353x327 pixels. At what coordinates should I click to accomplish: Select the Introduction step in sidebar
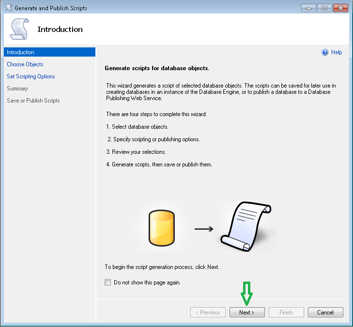(20, 52)
